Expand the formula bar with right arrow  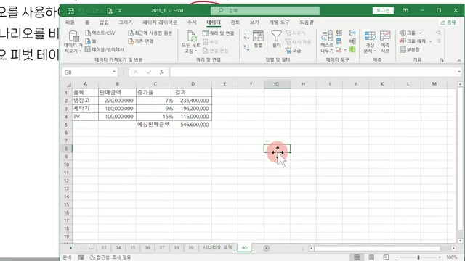[459, 72]
